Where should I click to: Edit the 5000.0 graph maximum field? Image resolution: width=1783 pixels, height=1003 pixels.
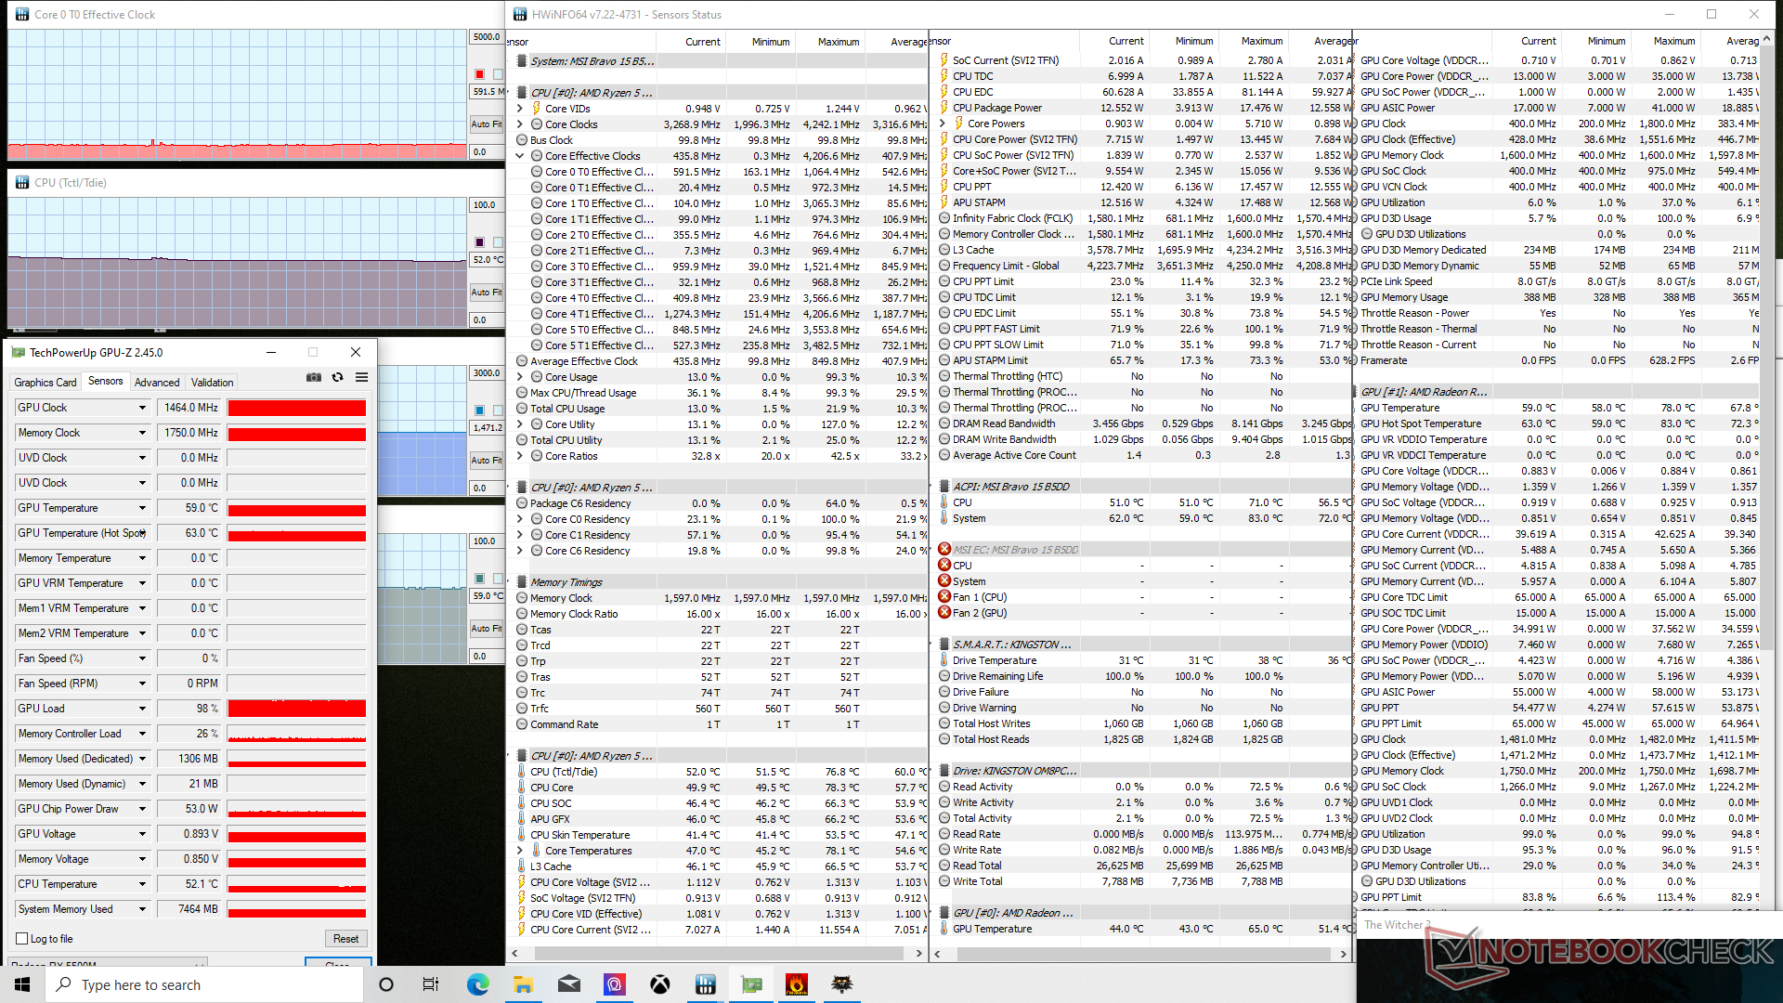click(x=487, y=37)
